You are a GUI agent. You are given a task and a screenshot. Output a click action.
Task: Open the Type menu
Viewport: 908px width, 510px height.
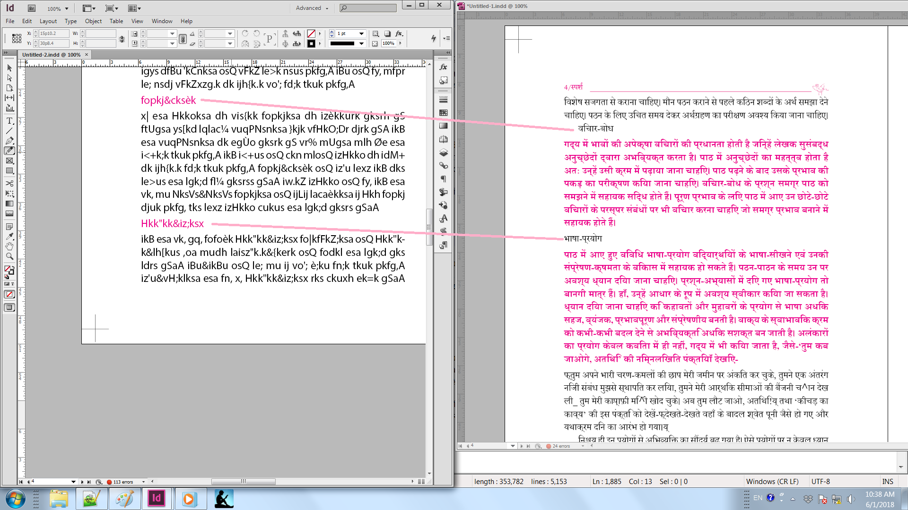70,21
